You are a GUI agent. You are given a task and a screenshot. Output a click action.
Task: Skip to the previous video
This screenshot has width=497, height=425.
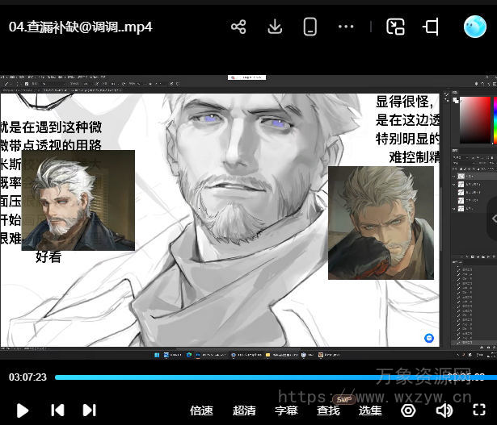click(57, 410)
